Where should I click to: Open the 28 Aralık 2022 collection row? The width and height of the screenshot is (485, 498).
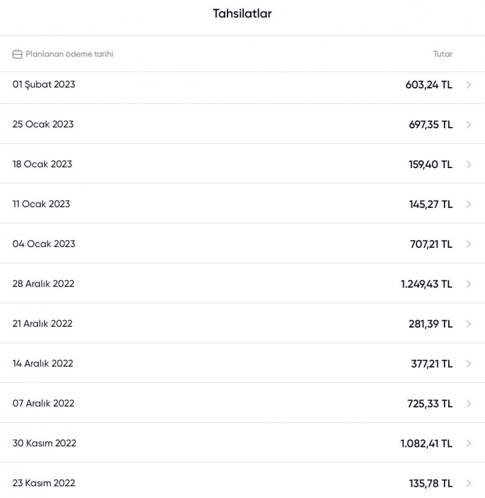[242, 283]
